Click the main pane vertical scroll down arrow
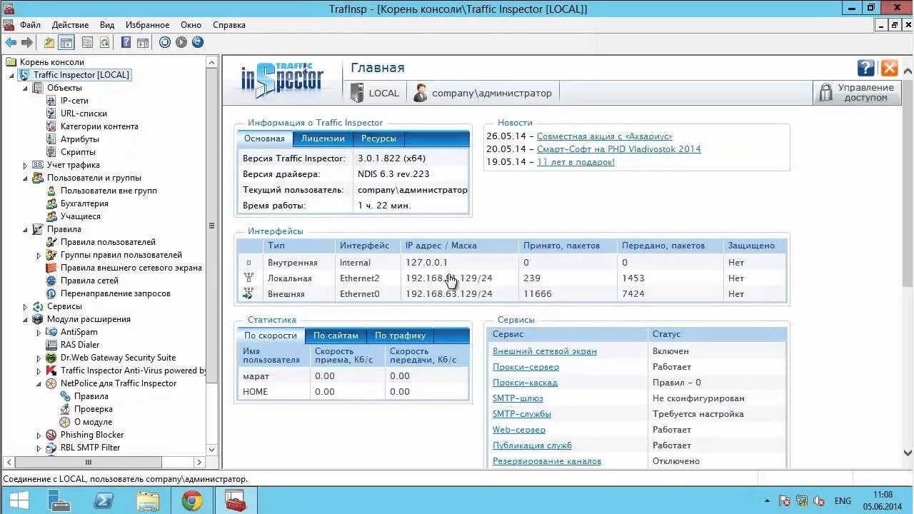Screen dimensions: 914x514 [908, 453]
